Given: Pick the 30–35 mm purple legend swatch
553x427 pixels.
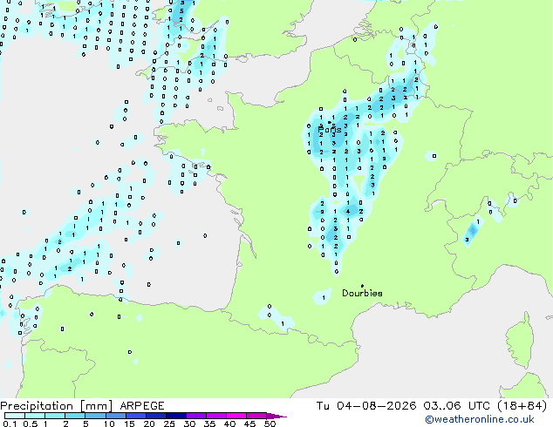Looking at the screenshot, I should [x=196, y=416].
